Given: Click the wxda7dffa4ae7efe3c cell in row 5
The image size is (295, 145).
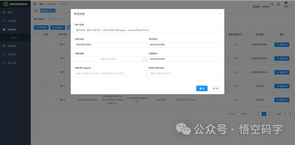Looking at the screenshot, I should pos(87,100).
